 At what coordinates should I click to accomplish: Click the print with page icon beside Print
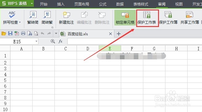(x=30, y=33)
